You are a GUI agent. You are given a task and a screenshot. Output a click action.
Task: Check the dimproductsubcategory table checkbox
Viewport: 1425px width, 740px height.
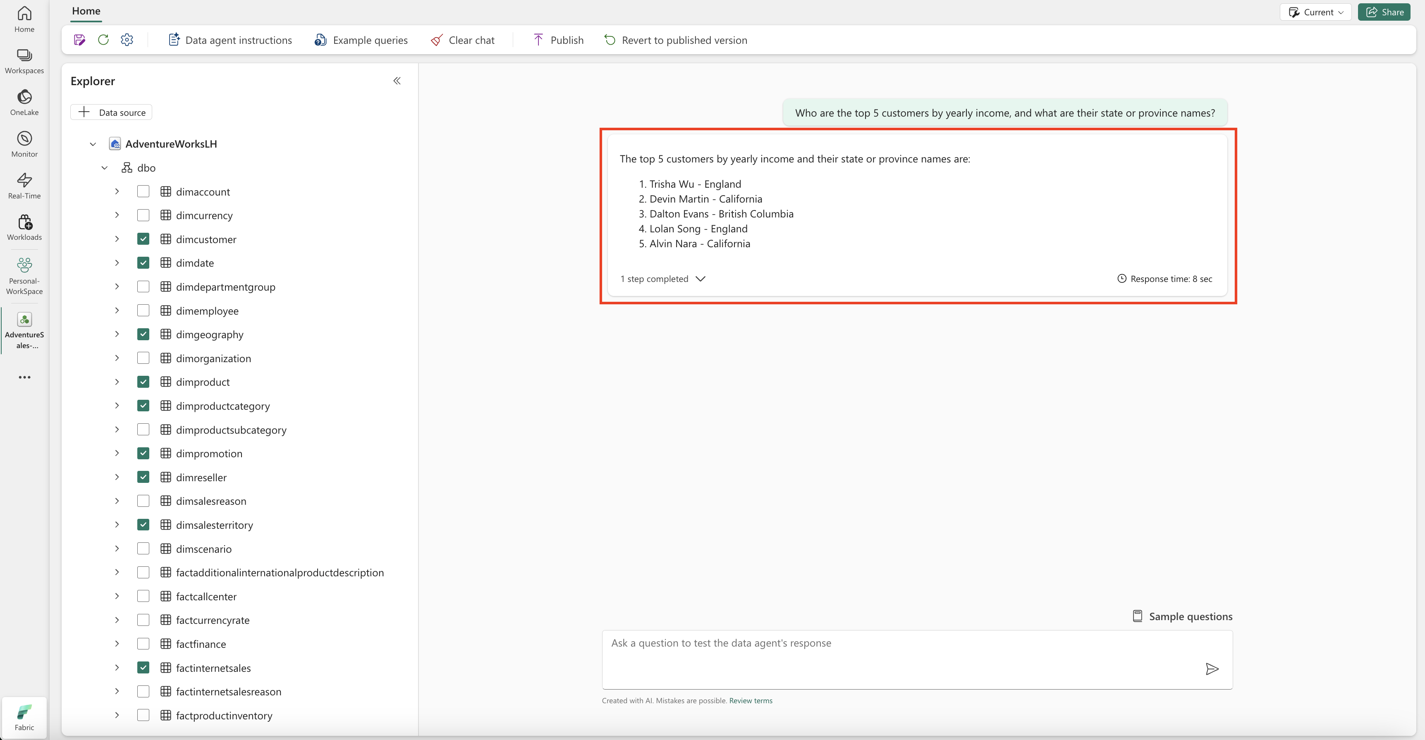[x=143, y=429]
